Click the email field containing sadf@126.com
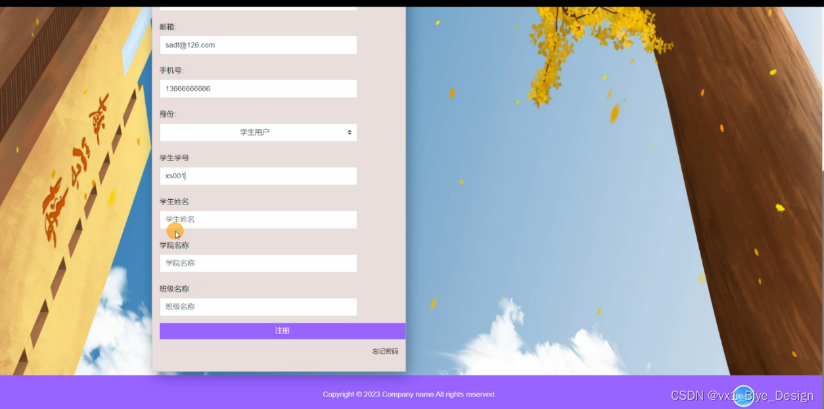The height and width of the screenshot is (409, 824). coord(258,45)
